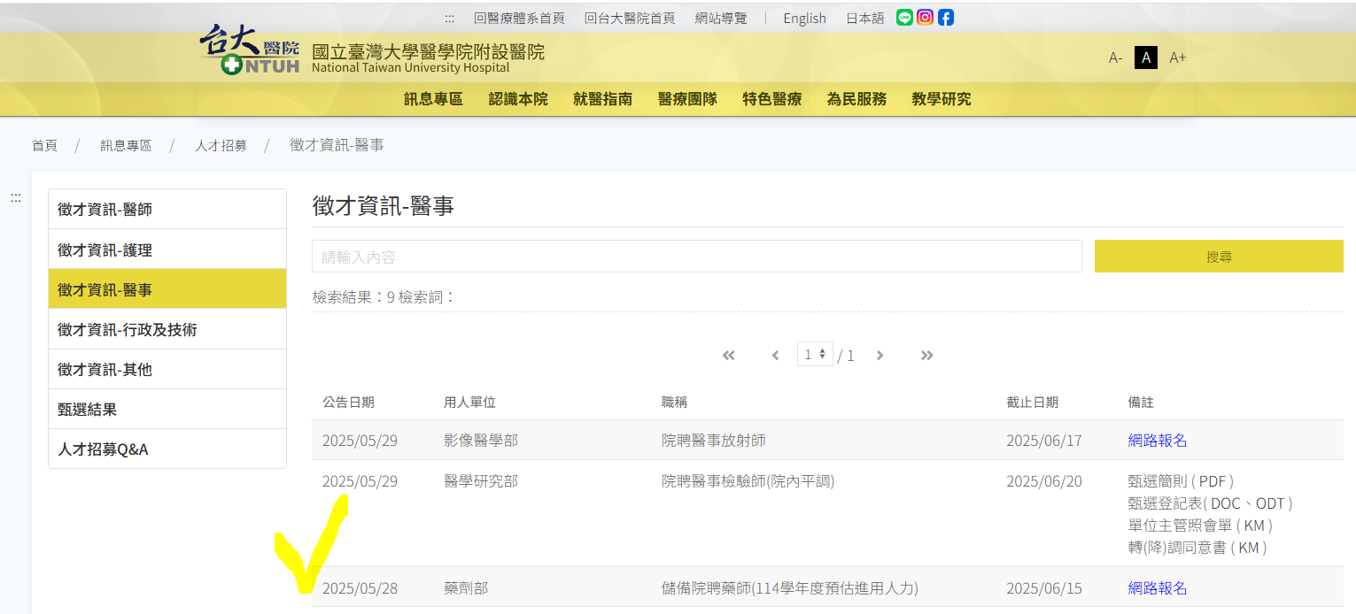The height and width of the screenshot is (614, 1356).
Task: Follow 回醫療體系首頁 link
Action: coord(519,19)
